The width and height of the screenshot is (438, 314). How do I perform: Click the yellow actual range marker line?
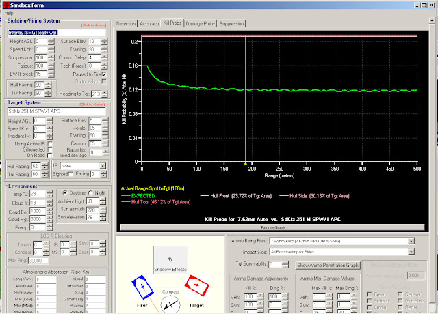(246, 99)
